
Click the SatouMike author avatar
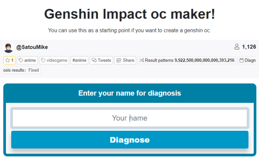click(8, 48)
